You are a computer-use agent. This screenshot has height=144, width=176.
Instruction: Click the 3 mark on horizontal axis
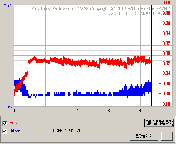click(x=108, y=110)
